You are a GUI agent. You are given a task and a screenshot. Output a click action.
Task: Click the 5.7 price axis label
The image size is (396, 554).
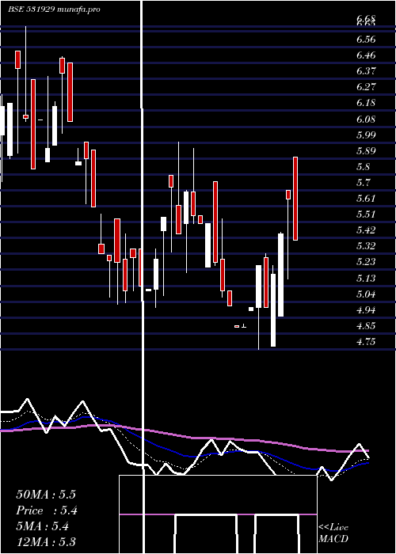pyautogui.click(x=363, y=183)
